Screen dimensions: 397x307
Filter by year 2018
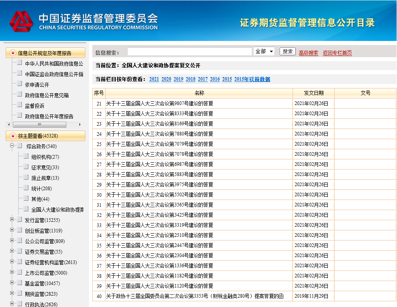pyautogui.click(x=190, y=79)
